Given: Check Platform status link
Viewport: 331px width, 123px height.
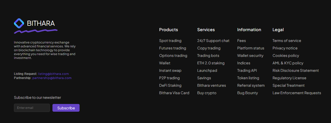Looking at the screenshot, I should pyautogui.click(x=251, y=48).
